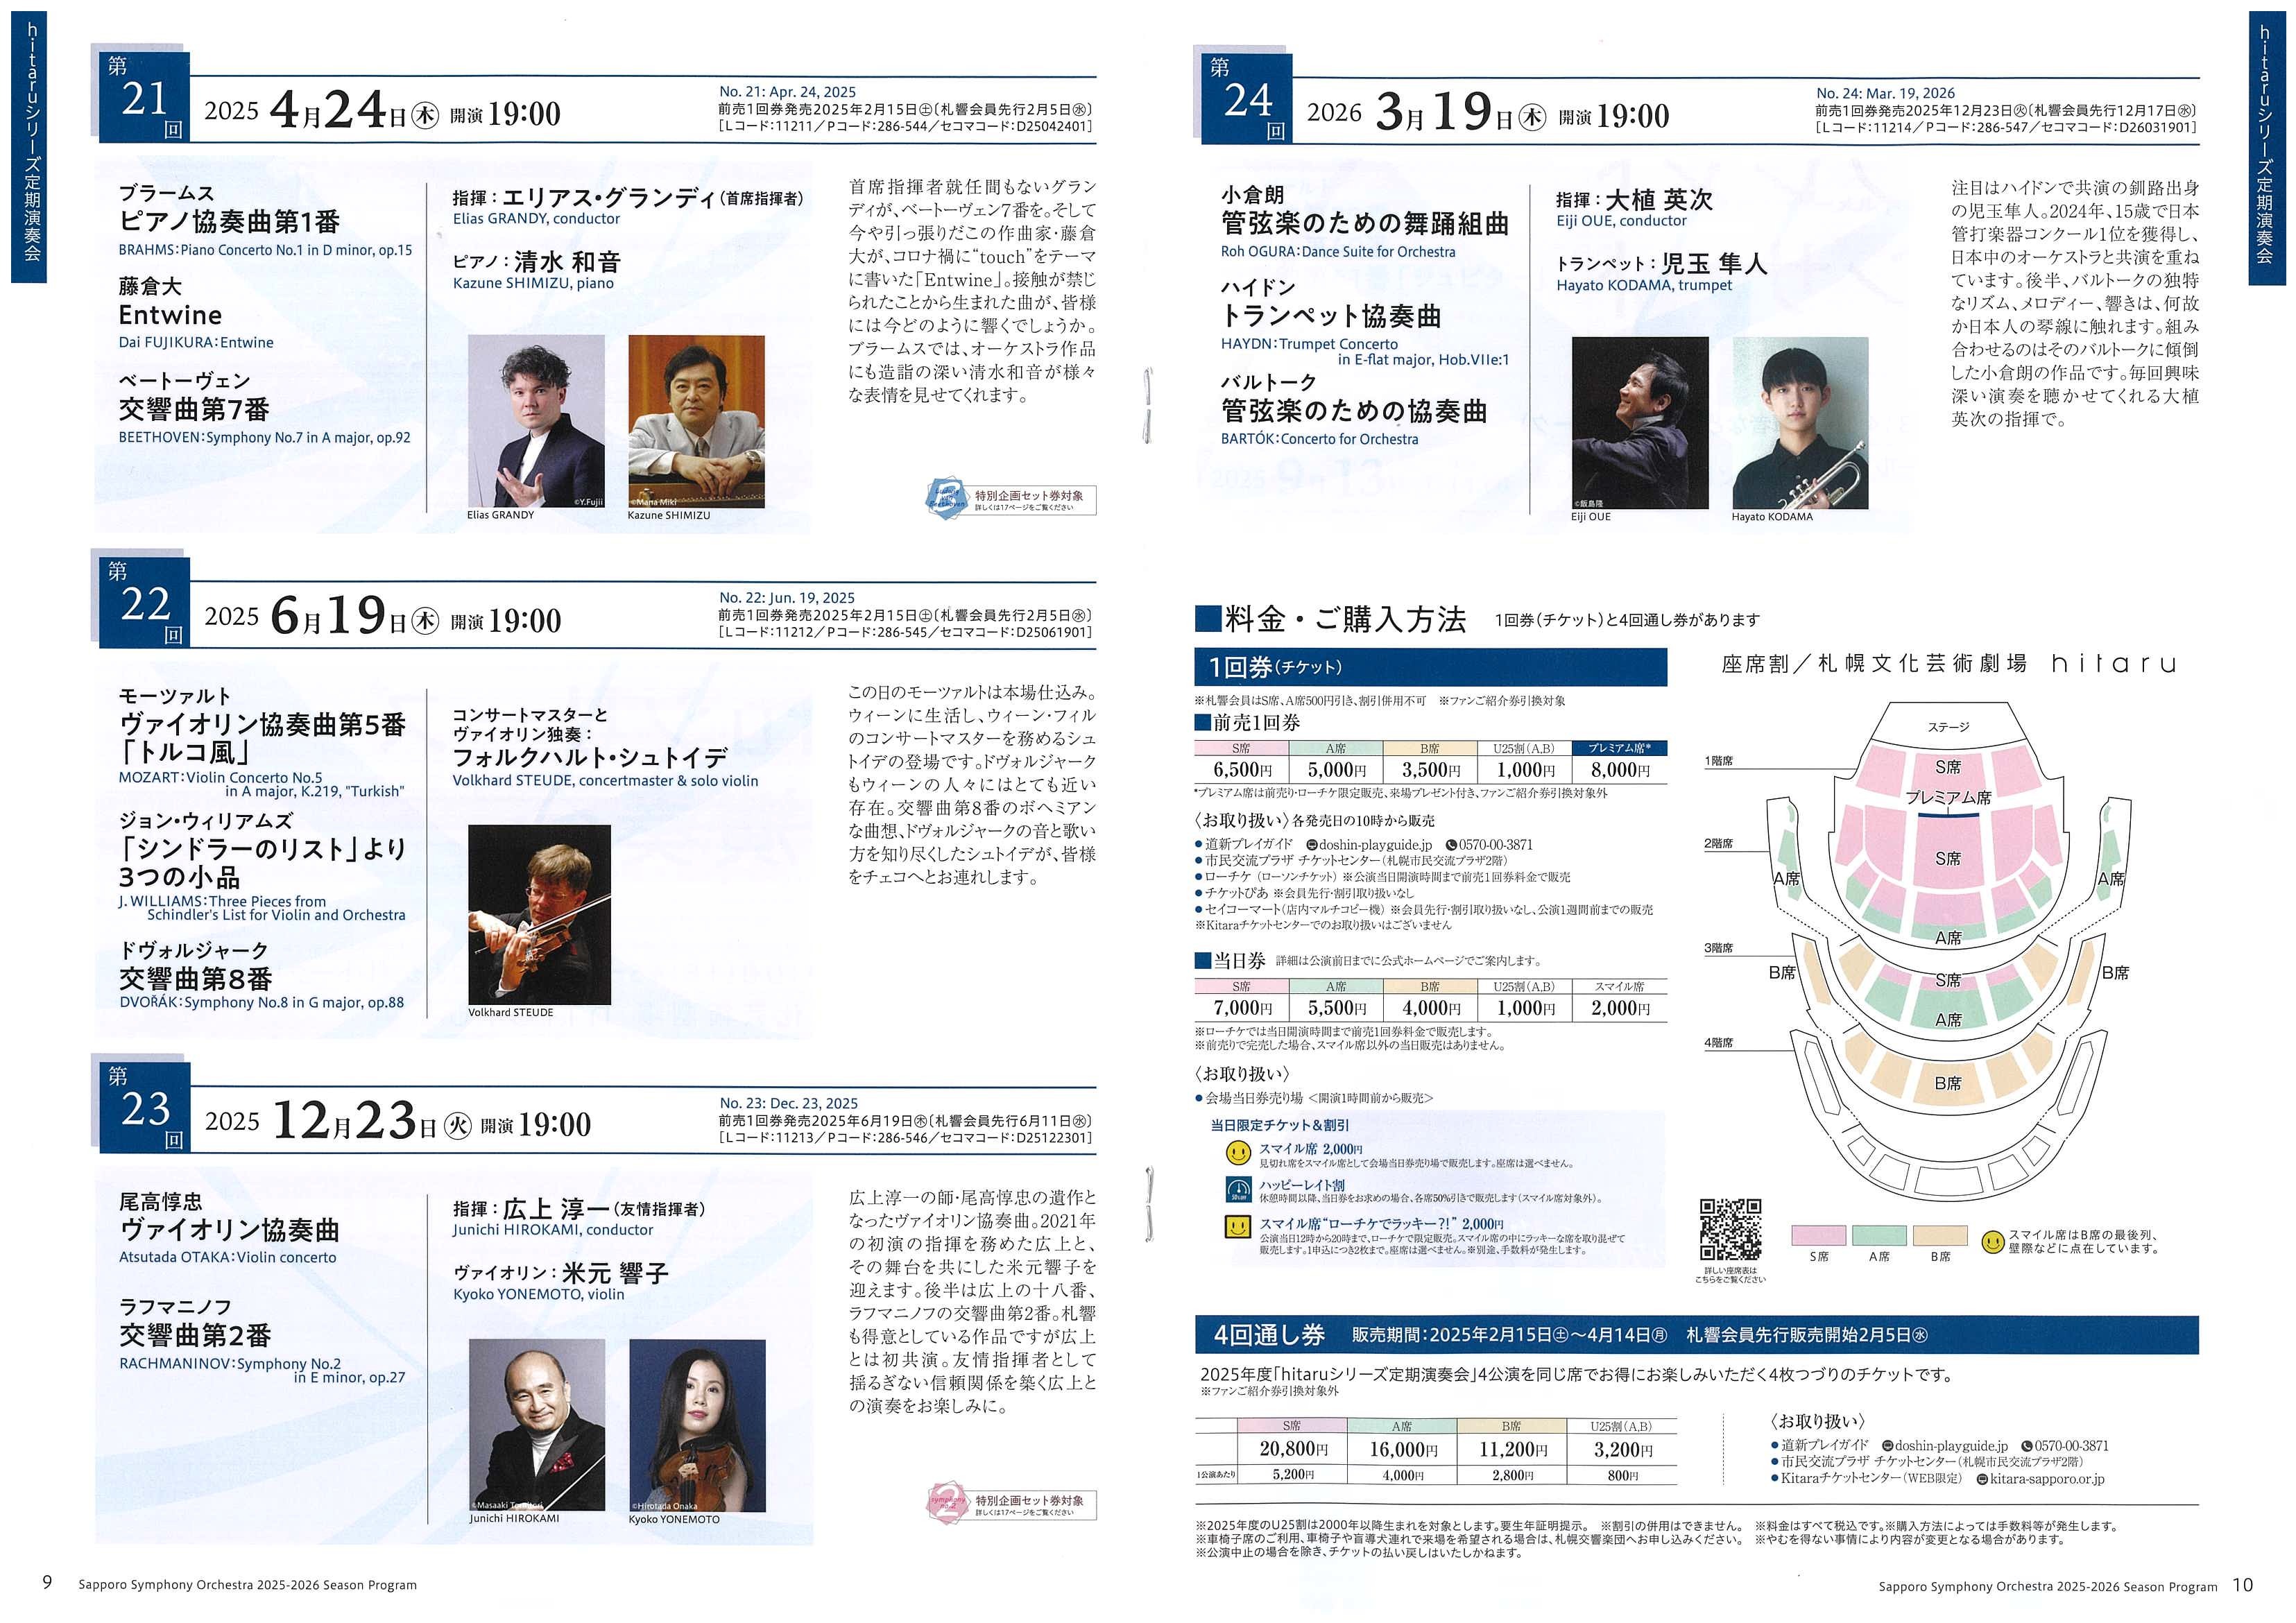Image resolution: width=2296 pixels, height=1623 pixels.
Task: Click the 6月19日 concert date
Action: coord(338,615)
